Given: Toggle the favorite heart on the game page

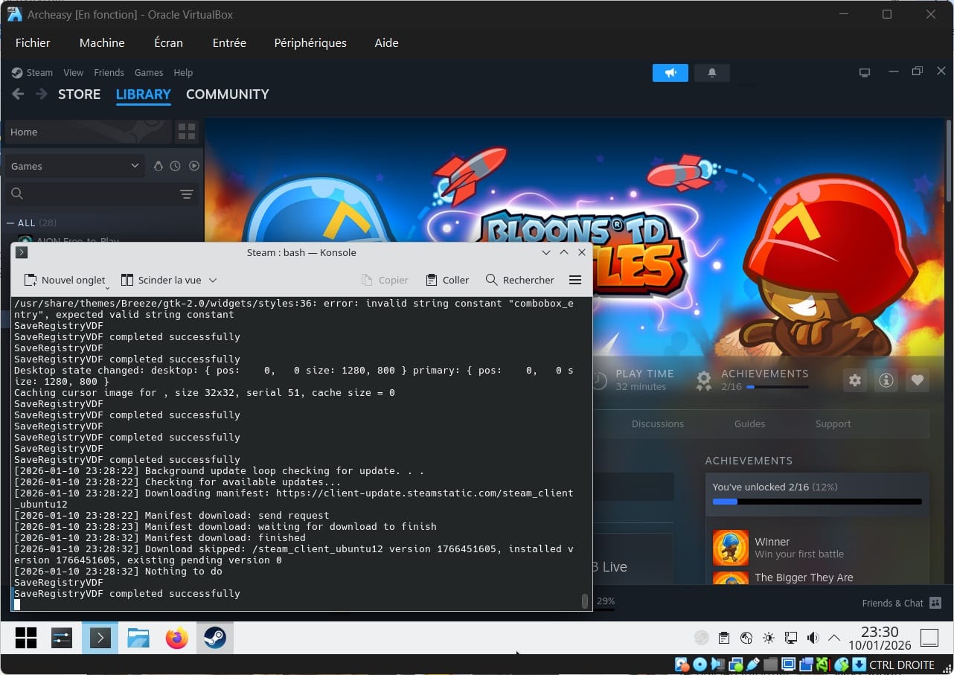Looking at the screenshot, I should pos(917,380).
